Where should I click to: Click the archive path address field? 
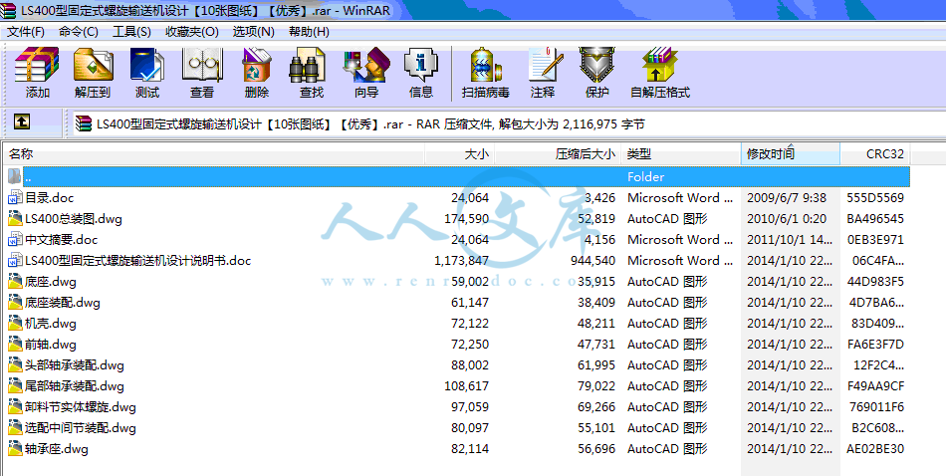509,124
